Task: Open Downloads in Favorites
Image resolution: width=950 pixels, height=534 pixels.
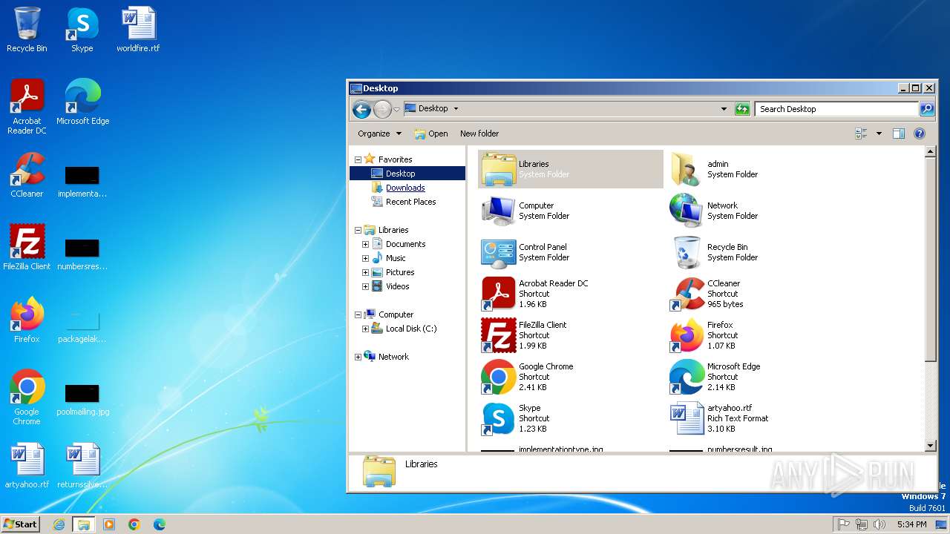Action: 405,188
